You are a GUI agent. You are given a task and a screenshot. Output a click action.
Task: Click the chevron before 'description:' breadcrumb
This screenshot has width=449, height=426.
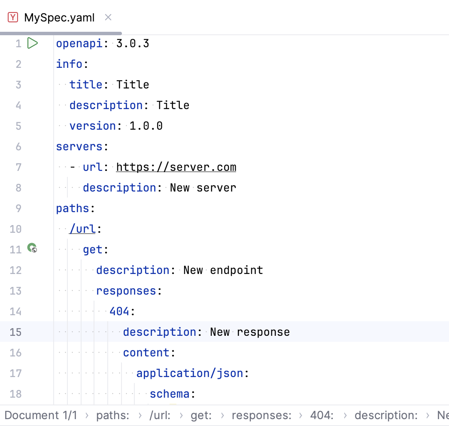click(345, 415)
